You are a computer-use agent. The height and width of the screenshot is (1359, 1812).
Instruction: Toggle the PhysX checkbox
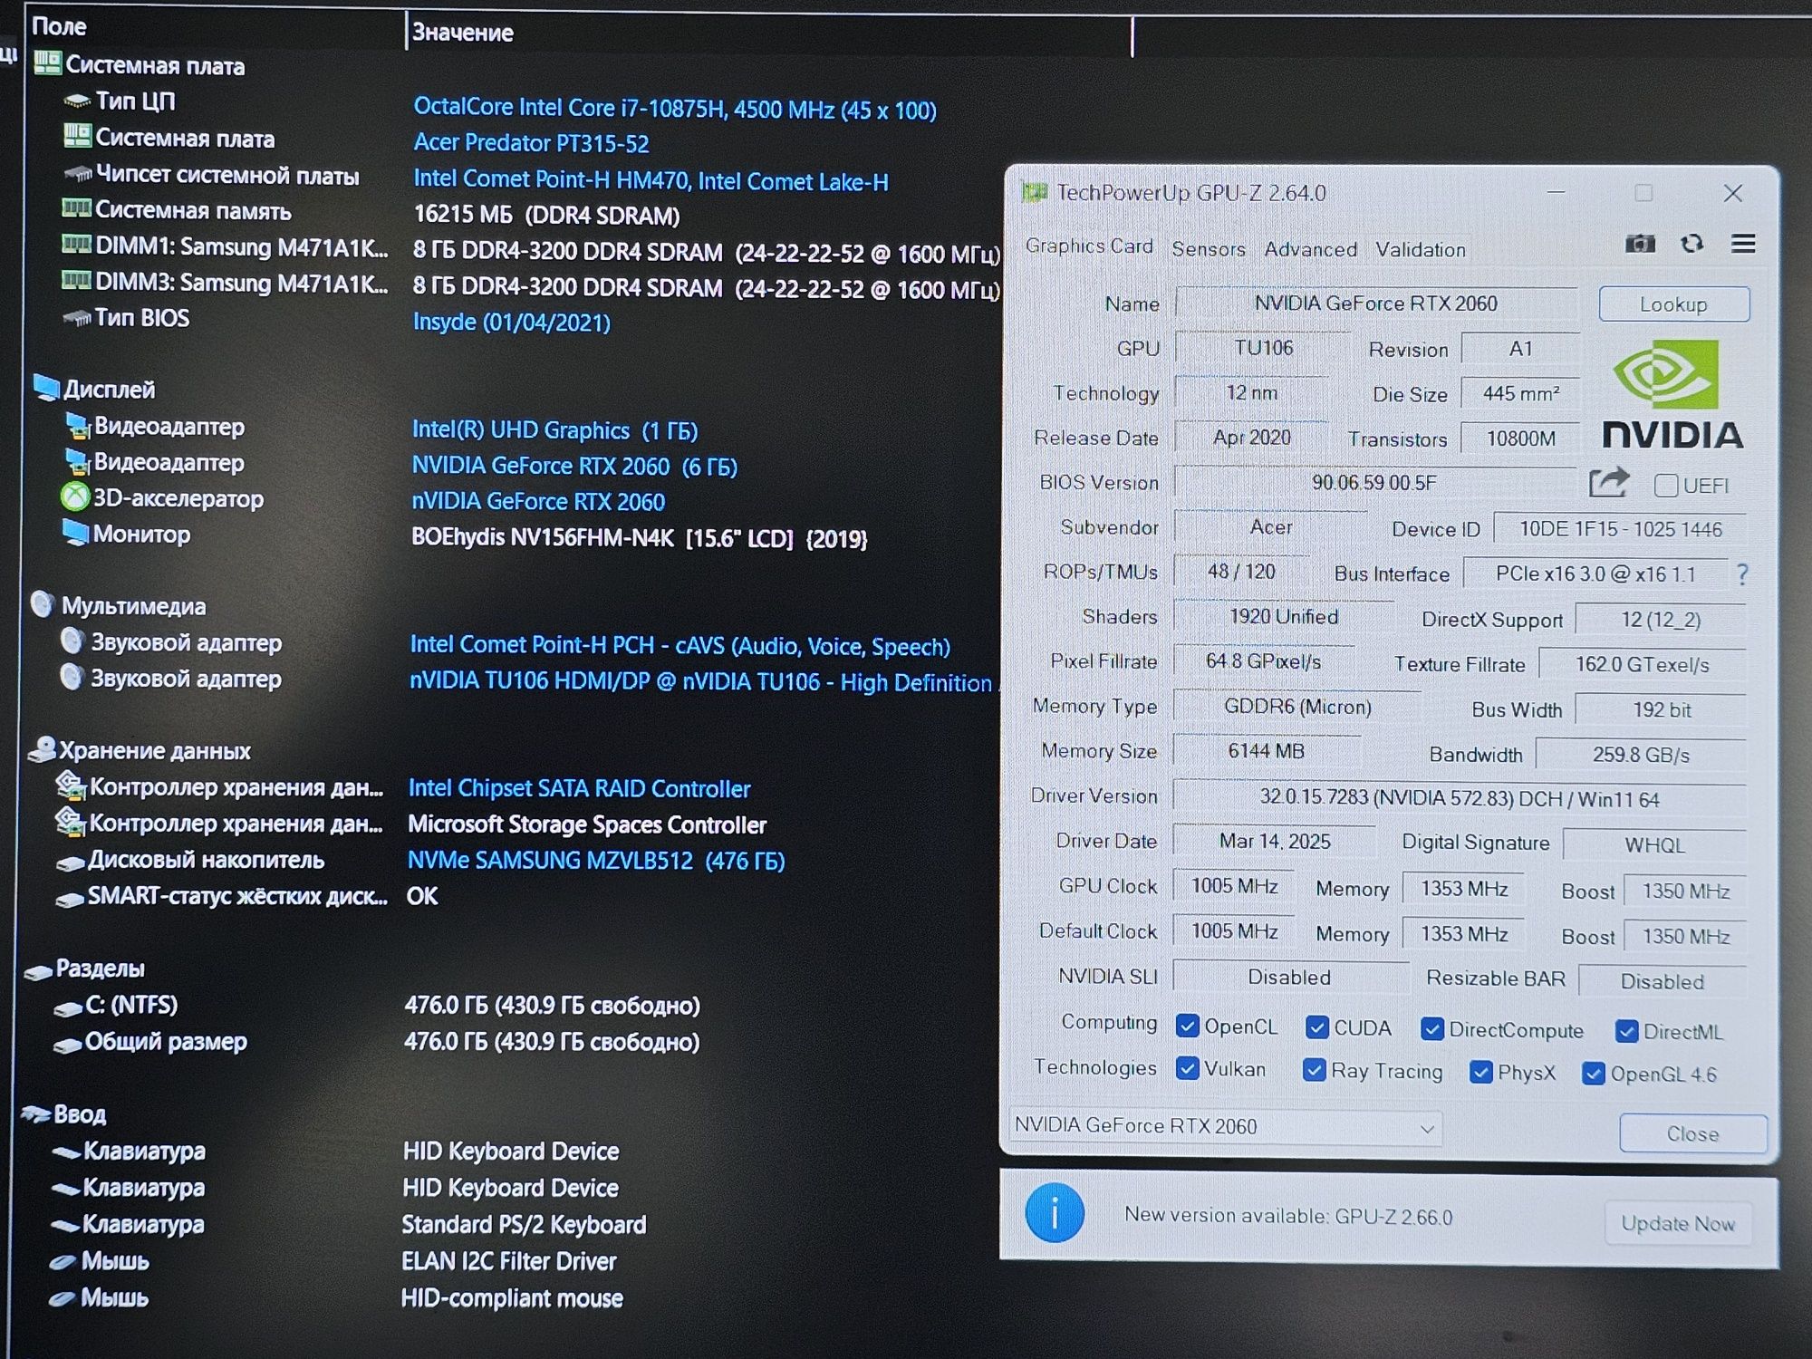point(1481,1072)
